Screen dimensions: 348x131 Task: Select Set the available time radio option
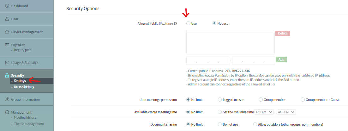220,112
